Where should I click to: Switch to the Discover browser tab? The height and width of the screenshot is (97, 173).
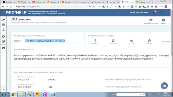[x=68, y=2]
